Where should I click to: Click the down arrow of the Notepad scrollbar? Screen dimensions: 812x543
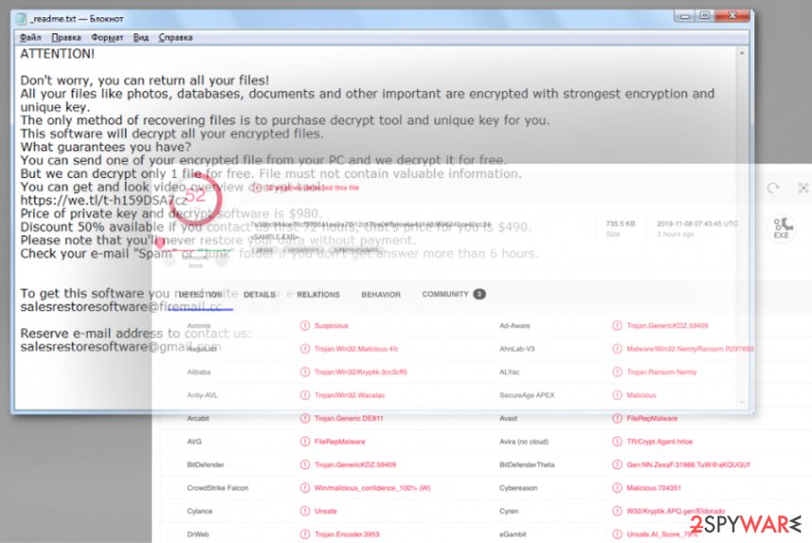[741, 402]
